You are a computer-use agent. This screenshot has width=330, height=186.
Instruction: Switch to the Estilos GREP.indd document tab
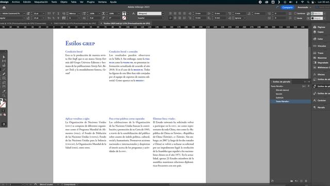(127, 23)
